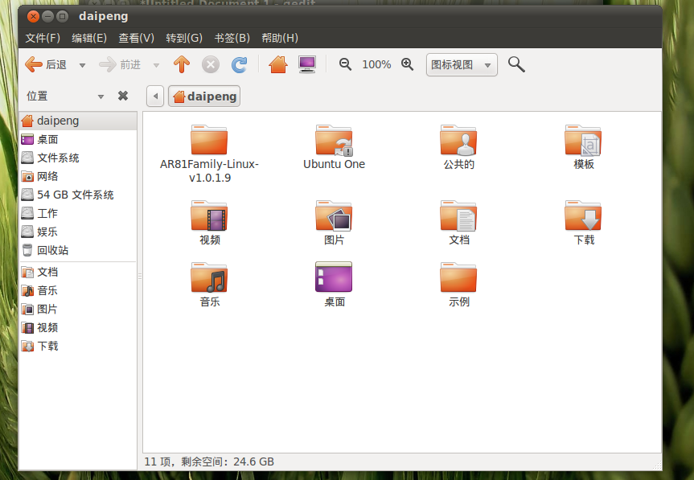The width and height of the screenshot is (694, 480).
Task: Click the daipeng path bar button
Action: coord(204,96)
